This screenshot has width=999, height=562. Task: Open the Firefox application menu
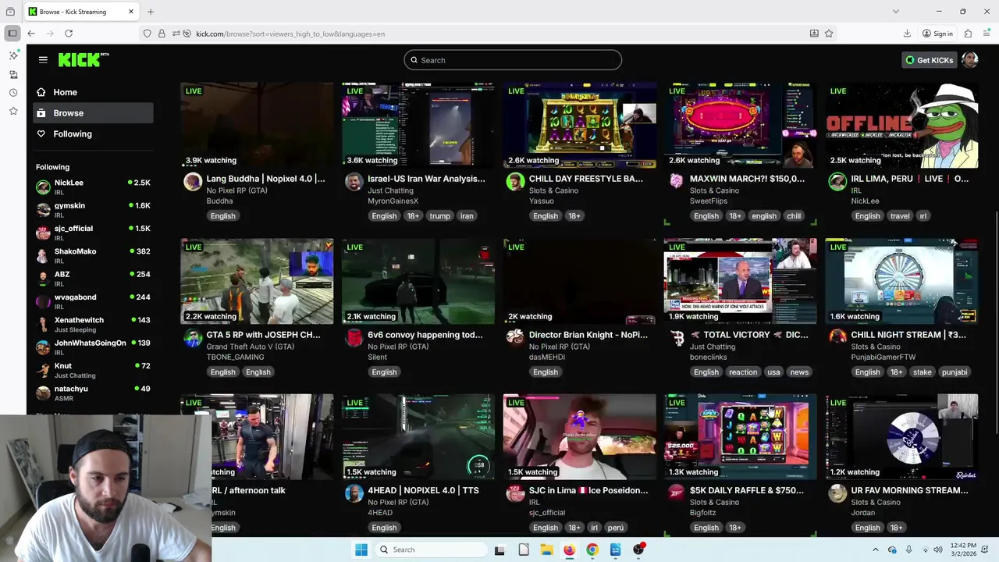(x=987, y=34)
